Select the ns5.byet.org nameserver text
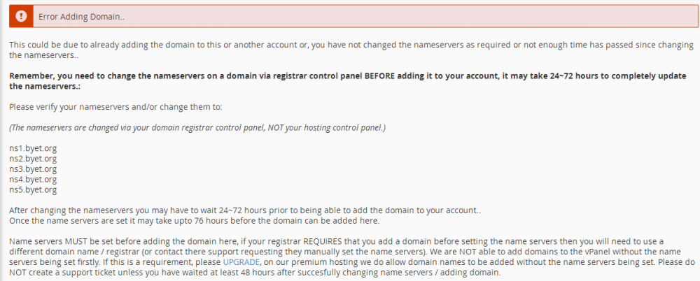 (x=33, y=190)
